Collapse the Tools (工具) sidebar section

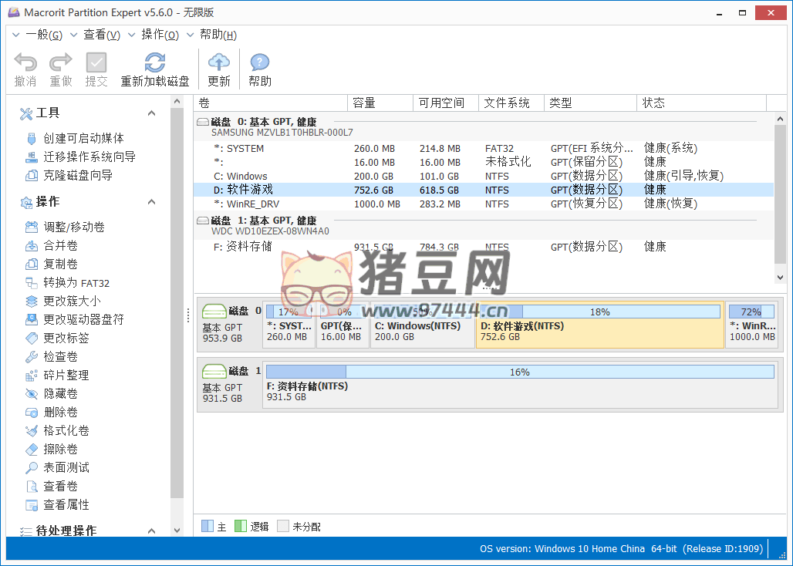pos(151,113)
